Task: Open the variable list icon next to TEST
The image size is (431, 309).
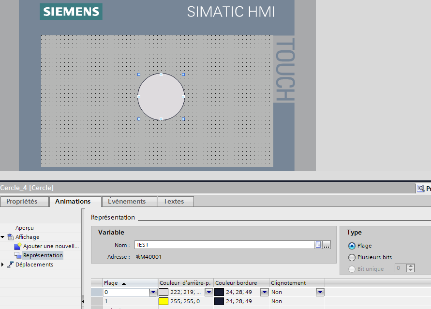Action: coord(318,245)
